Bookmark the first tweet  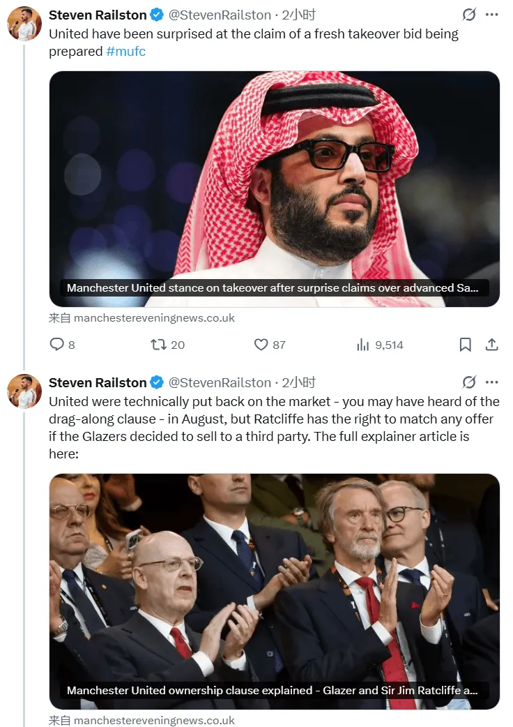(x=465, y=345)
